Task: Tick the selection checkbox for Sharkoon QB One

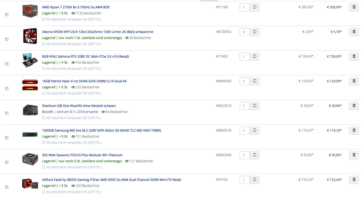Action: 7,113
